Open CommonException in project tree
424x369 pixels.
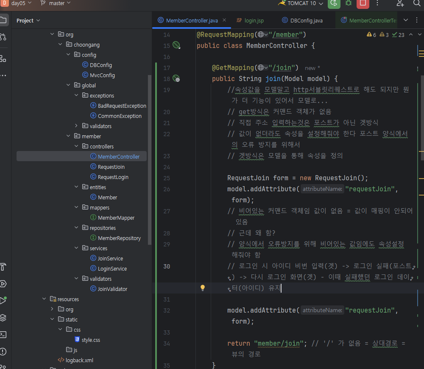click(x=116, y=116)
